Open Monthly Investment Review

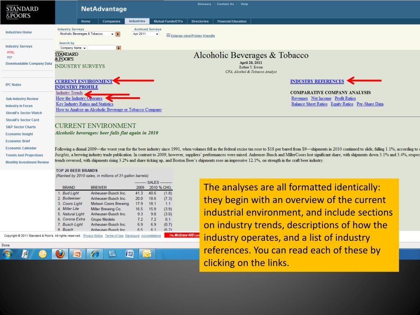click(x=27, y=162)
